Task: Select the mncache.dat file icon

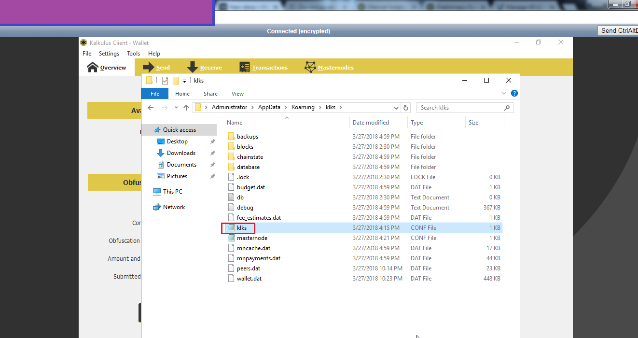Action: 231,248
